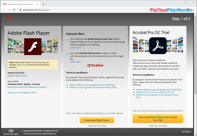Click Need Flash Player for a different computer
Screen dimensions: 197x136
tap(27, 87)
